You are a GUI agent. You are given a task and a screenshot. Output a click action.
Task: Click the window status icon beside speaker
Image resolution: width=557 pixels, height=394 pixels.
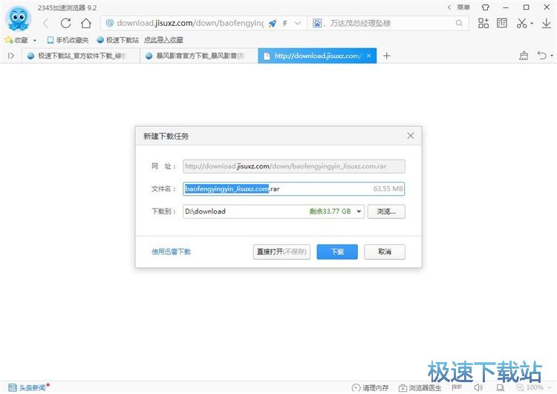[x=501, y=387]
